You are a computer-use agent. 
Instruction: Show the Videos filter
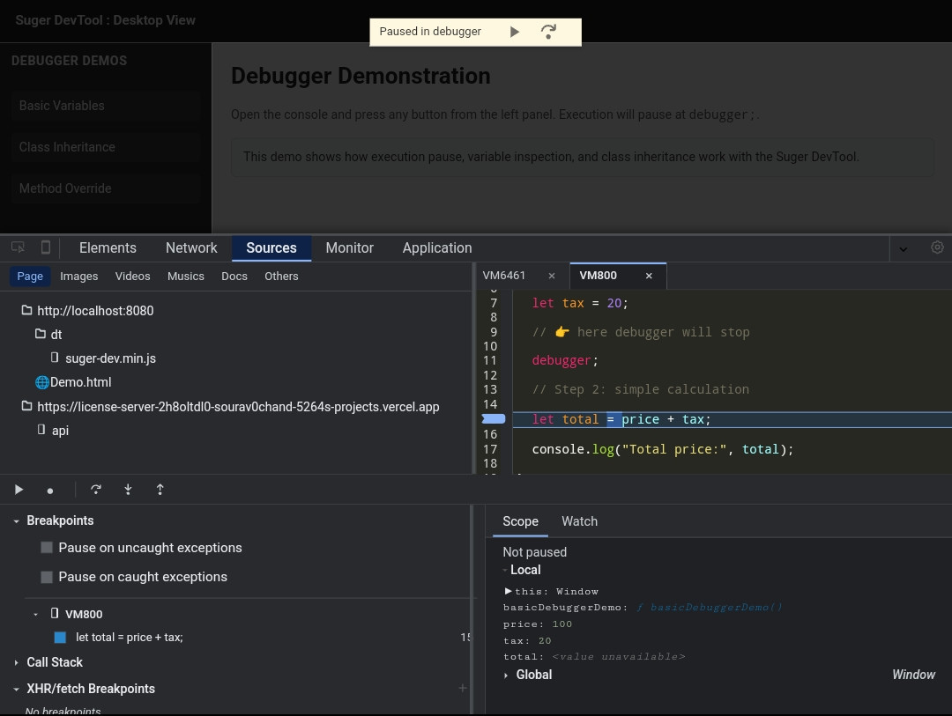(x=132, y=276)
